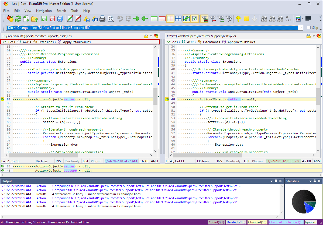Open left pane file-open dropdown arrow
323x225 pixels.
(x=151, y=36)
